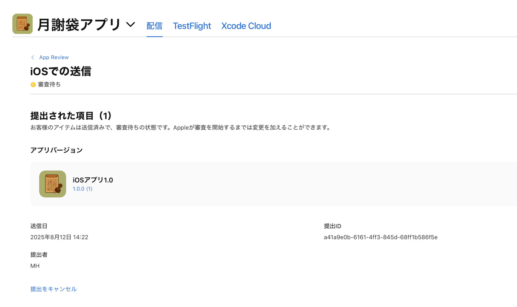The height and width of the screenshot is (307, 517).
Task: Click the iOSアプリ1.0 version title
Action: 93,180
